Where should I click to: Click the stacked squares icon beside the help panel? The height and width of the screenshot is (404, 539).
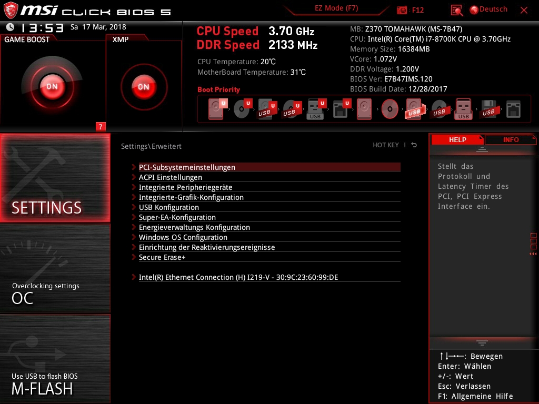coord(534,241)
